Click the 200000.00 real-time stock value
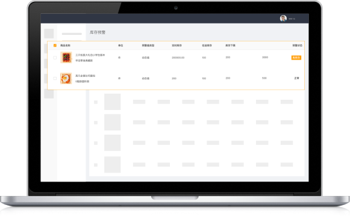Image resolution: width=350 pixels, height=217 pixels. pyautogui.click(x=178, y=58)
